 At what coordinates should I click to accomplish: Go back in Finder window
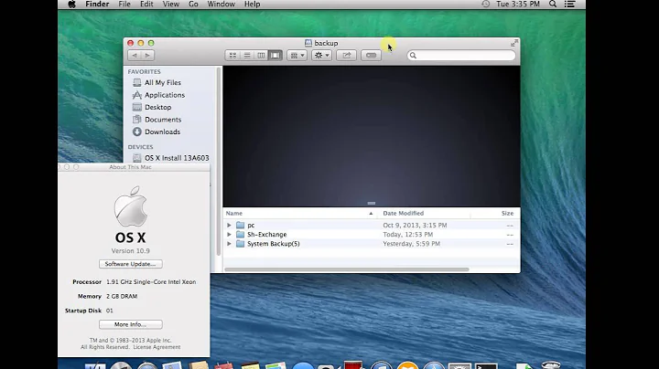coord(134,56)
